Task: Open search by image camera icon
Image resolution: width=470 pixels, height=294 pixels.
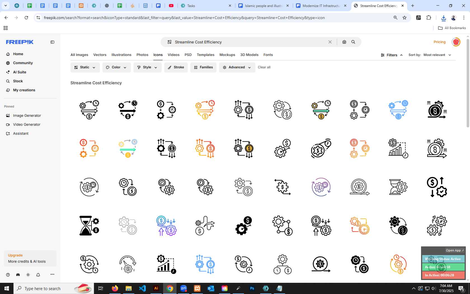Action: [344, 42]
